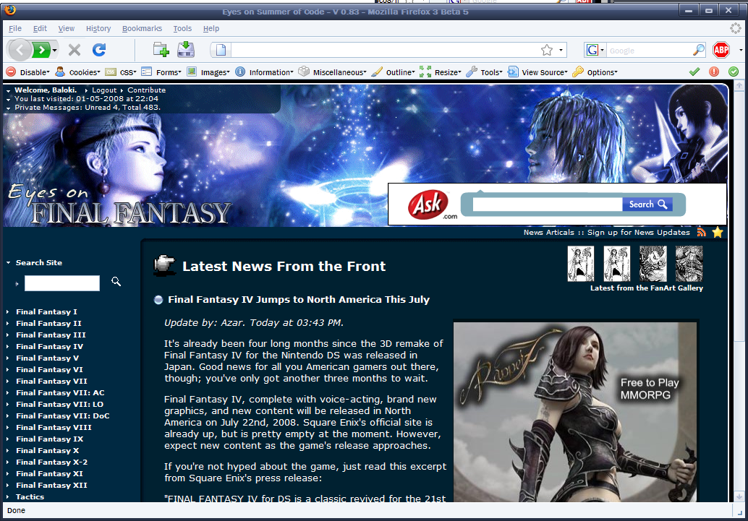The height and width of the screenshot is (521, 748).
Task: Open the Information developer toolbar menu
Action: click(264, 72)
